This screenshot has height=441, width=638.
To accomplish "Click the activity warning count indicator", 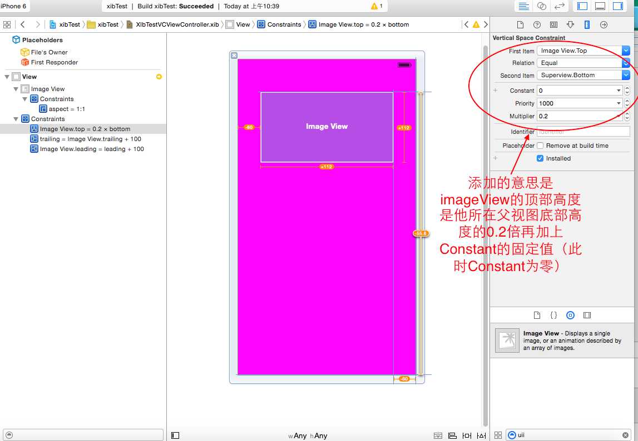I will coord(377,6).
